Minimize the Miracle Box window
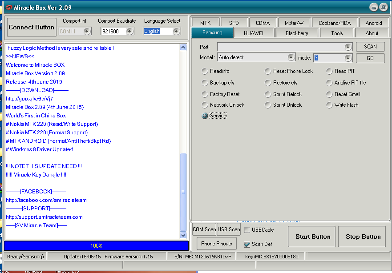 [373, 7]
